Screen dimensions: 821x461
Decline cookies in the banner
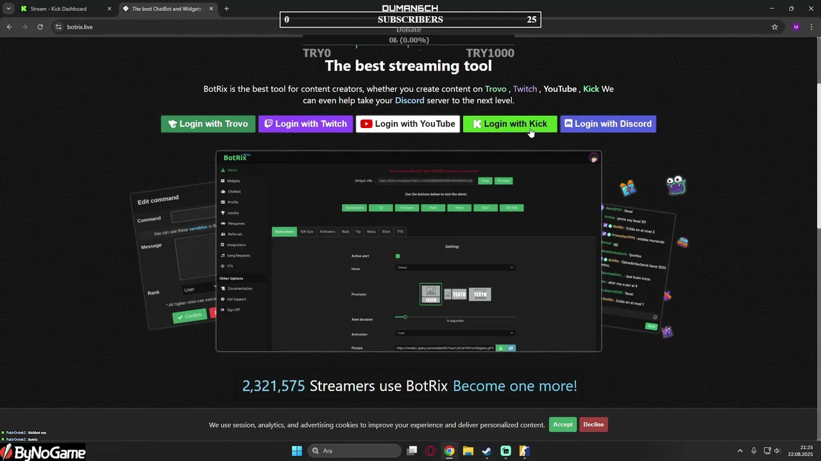click(x=593, y=425)
